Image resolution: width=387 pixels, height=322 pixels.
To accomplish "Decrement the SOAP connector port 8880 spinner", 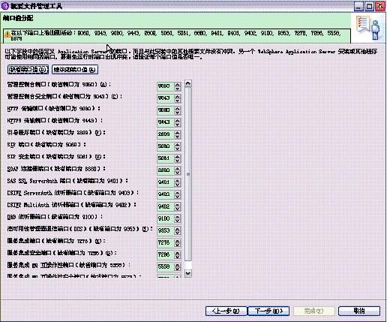I will pyautogui.click(x=178, y=173).
